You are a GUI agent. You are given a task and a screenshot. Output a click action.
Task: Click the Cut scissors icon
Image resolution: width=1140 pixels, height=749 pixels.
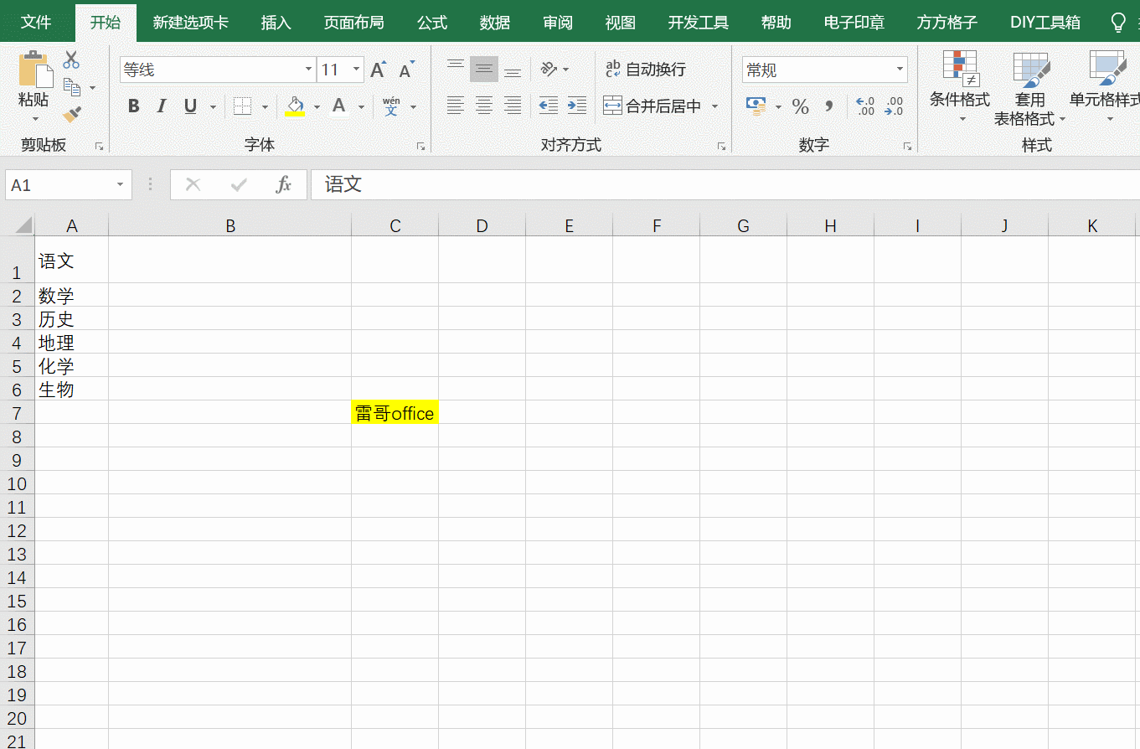[x=71, y=60]
